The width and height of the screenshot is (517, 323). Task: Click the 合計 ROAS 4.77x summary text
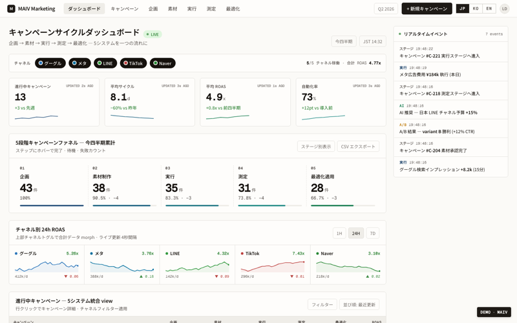click(x=364, y=63)
